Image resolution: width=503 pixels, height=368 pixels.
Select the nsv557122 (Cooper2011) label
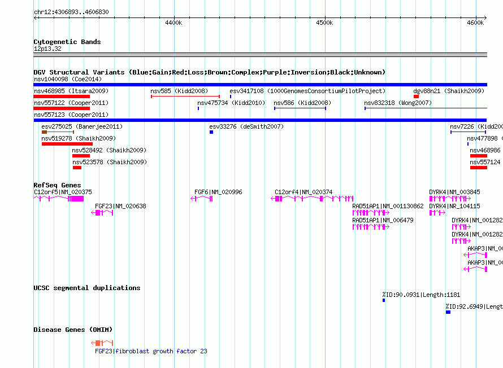[x=71, y=103]
